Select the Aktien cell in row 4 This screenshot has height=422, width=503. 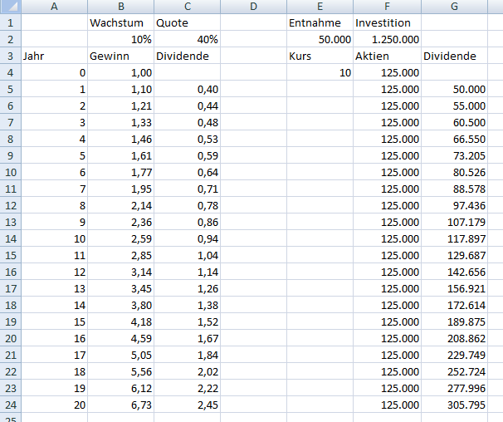point(387,72)
